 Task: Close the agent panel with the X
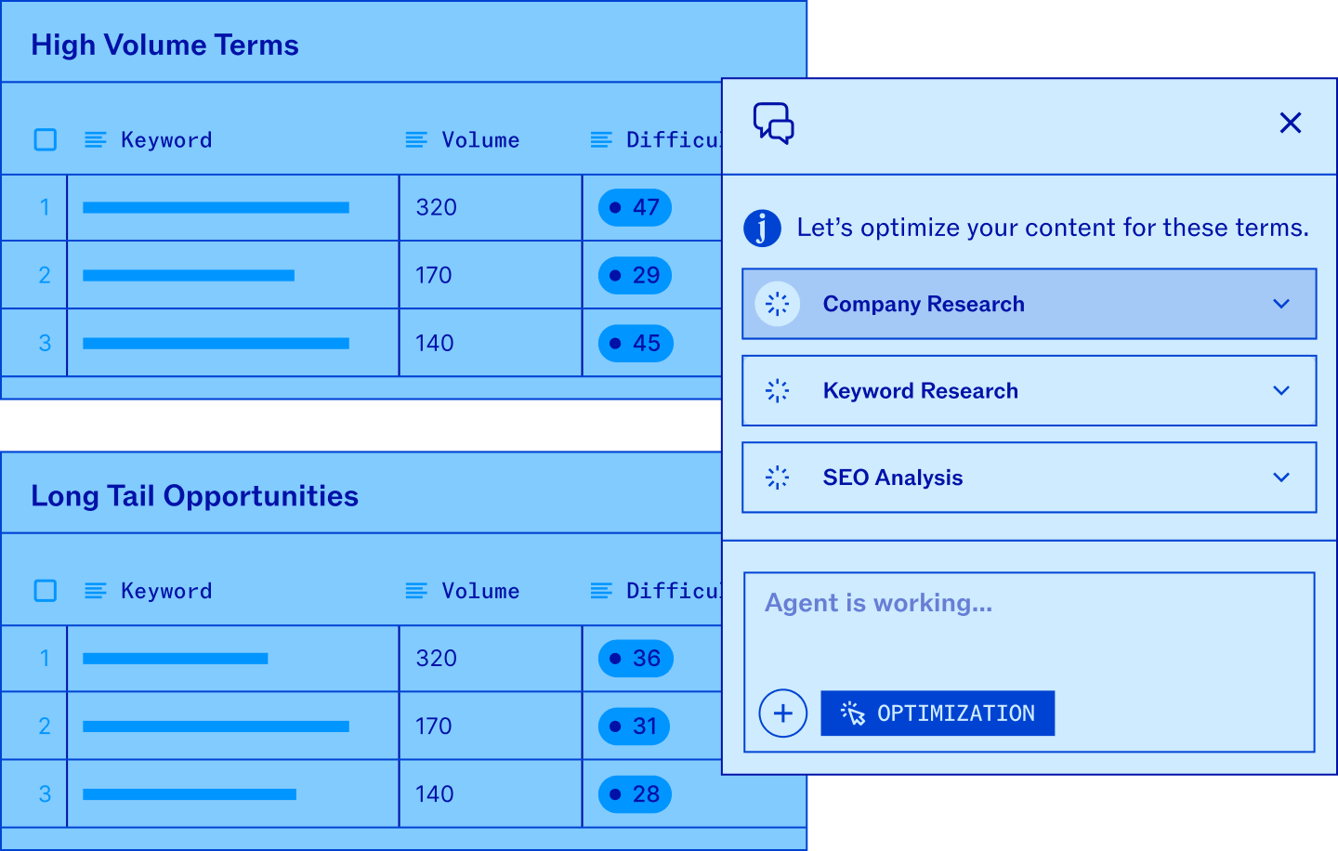[x=1290, y=123]
